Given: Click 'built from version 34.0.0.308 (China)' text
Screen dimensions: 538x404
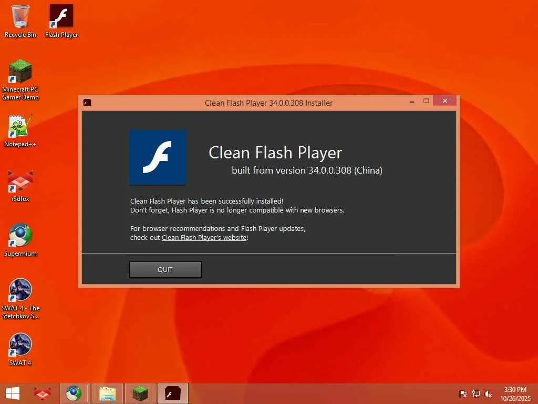Looking at the screenshot, I should [307, 170].
